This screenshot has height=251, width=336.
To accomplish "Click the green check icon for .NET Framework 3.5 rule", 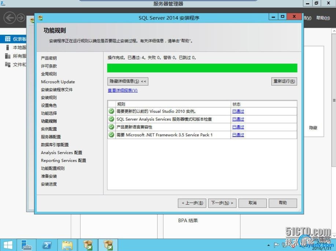I will (111, 135).
